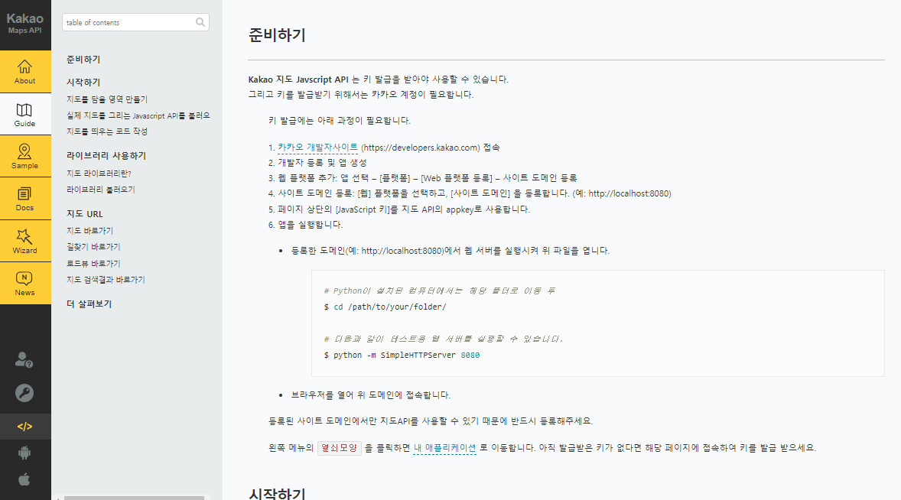
Task: Open 길찾기 바로가기 entry
Action: [93, 247]
